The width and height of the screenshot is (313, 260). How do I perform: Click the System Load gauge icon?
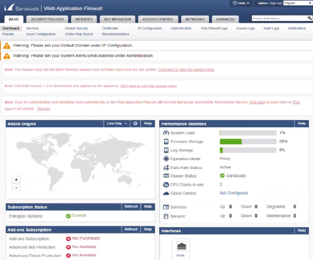tap(166, 133)
